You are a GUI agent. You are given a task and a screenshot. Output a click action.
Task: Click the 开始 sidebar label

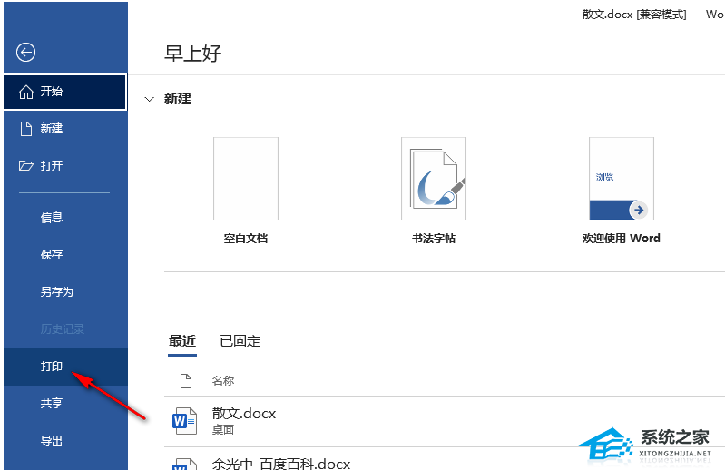[52, 92]
